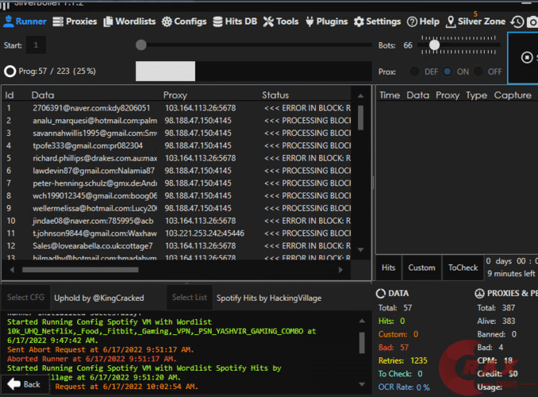Select the ON proxy mode radio
538x397 pixels.
click(x=448, y=71)
